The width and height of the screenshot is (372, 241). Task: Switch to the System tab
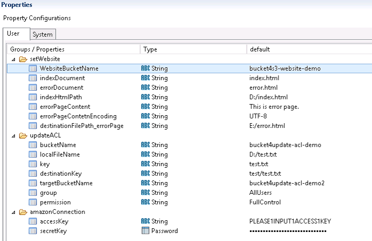(43, 35)
